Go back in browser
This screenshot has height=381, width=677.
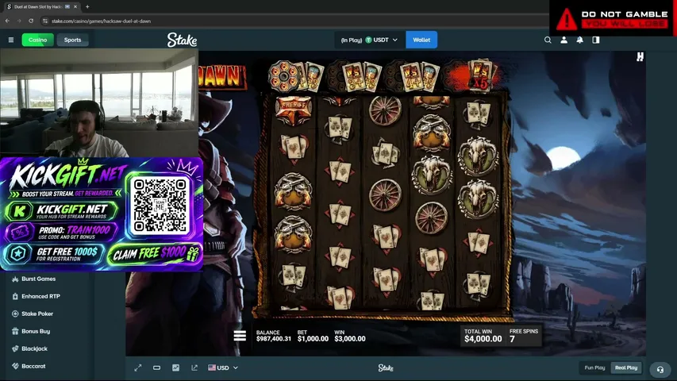(7, 21)
